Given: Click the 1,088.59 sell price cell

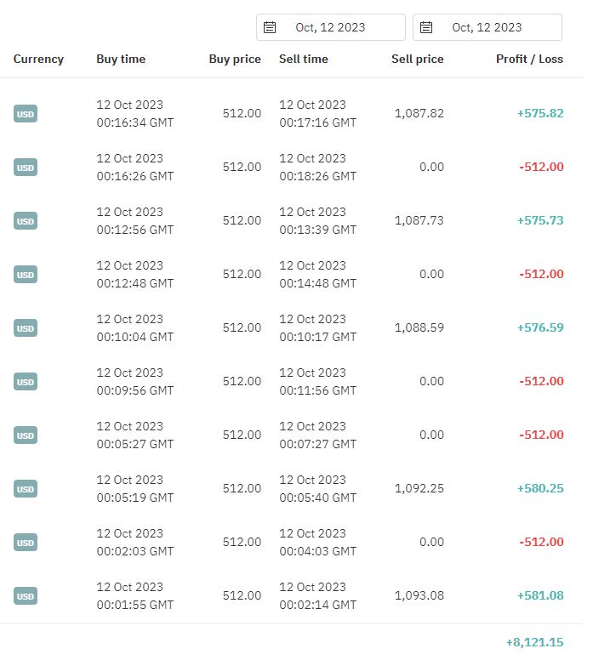Looking at the screenshot, I should point(419,327).
